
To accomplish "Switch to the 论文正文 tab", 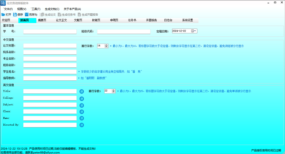I will 63,20.
